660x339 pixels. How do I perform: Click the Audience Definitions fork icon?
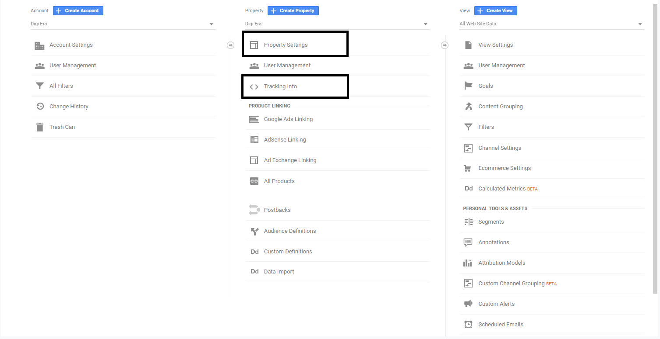254,231
